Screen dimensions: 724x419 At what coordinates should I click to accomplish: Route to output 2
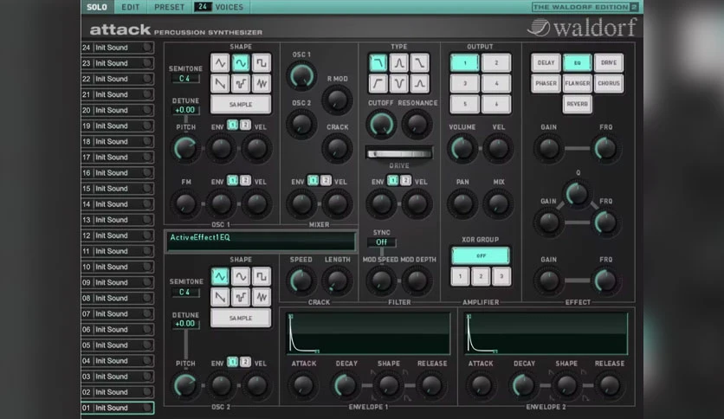pos(496,62)
